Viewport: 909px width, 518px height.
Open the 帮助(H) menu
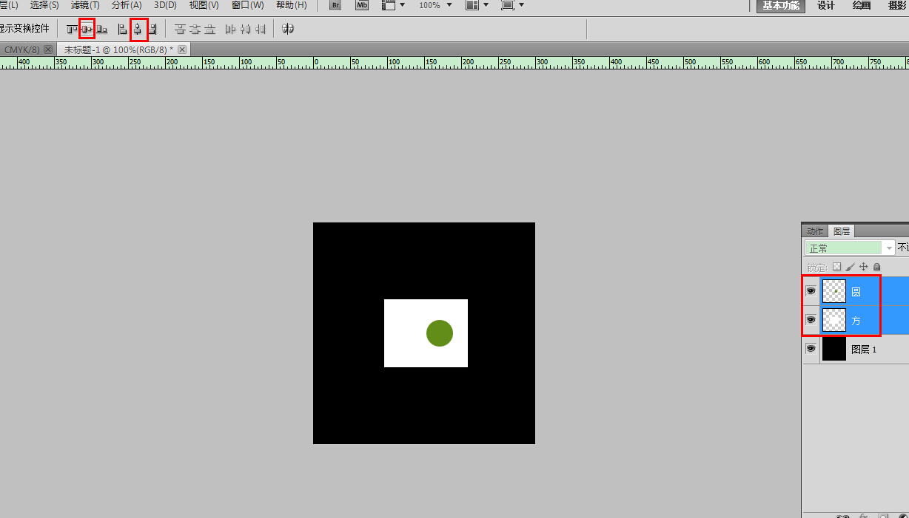(x=291, y=5)
